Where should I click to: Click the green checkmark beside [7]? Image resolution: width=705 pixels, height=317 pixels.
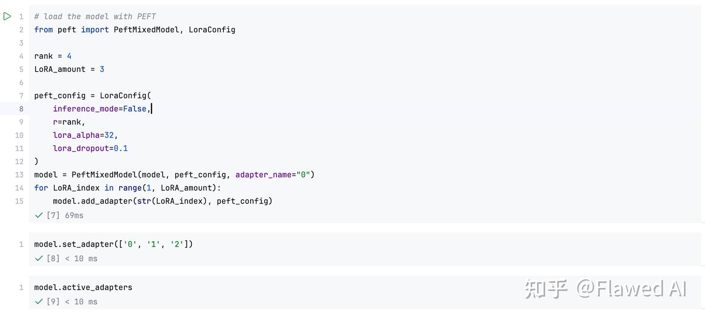pos(39,215)
